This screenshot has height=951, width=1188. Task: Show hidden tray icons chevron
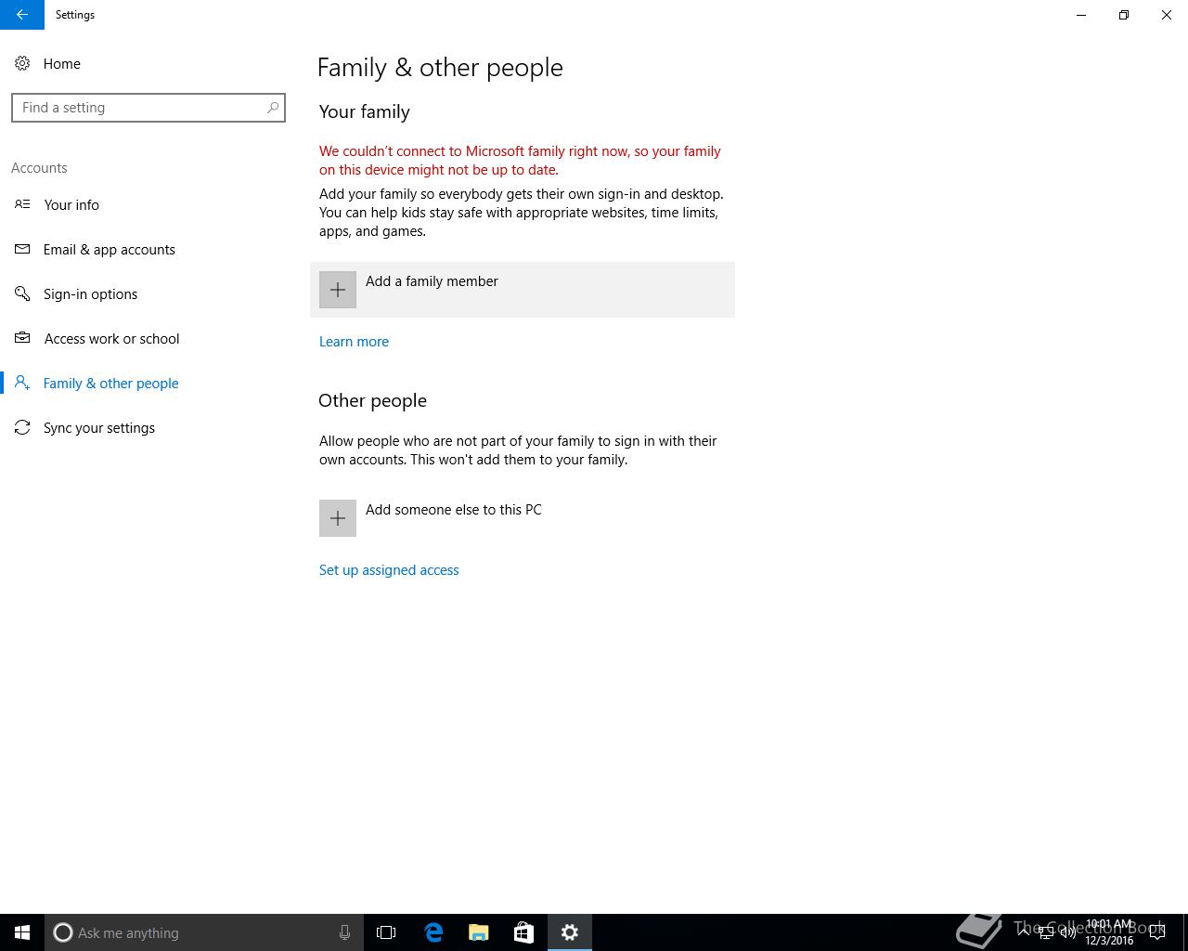coord(1024,932)
